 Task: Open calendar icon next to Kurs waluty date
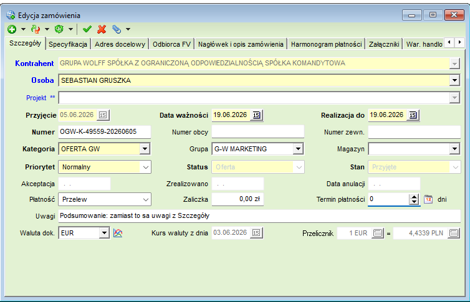256,232
